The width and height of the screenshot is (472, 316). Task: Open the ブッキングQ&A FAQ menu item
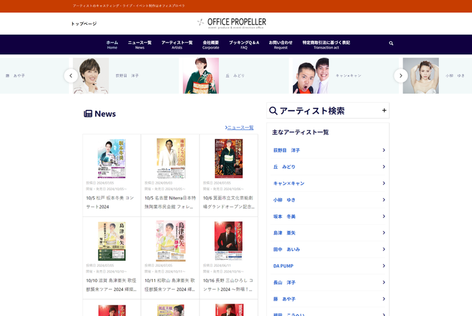[x=244, y=44]
